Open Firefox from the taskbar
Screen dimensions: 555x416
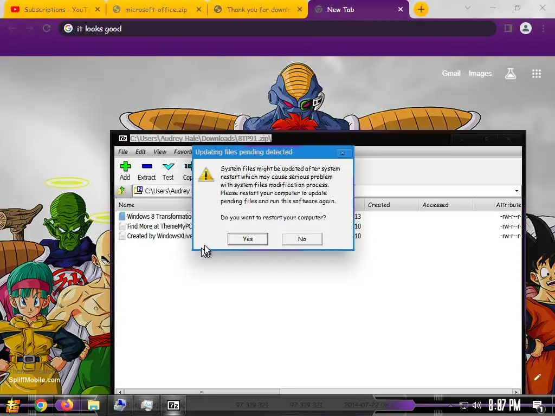pos(67,405)
